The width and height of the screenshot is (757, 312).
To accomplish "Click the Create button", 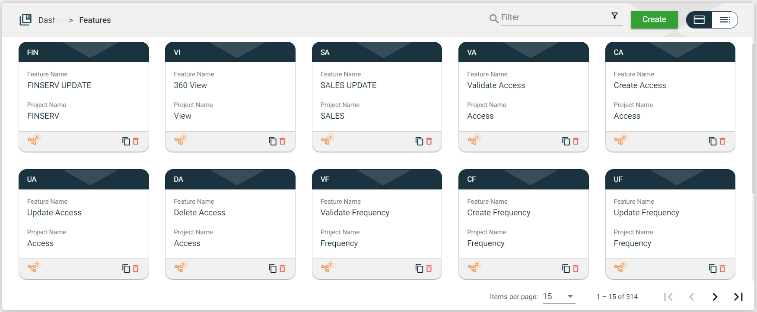I will pos(654,19).
